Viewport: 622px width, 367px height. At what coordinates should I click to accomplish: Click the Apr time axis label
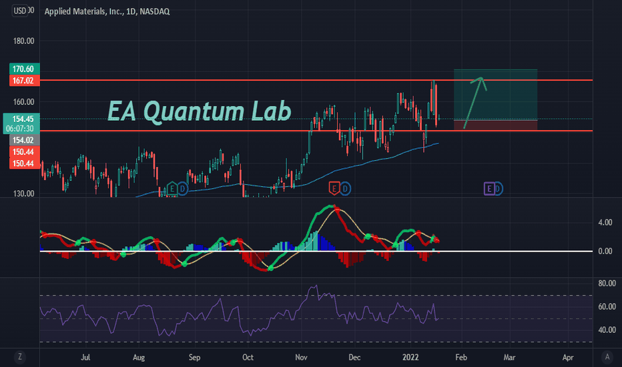(568, 358)
